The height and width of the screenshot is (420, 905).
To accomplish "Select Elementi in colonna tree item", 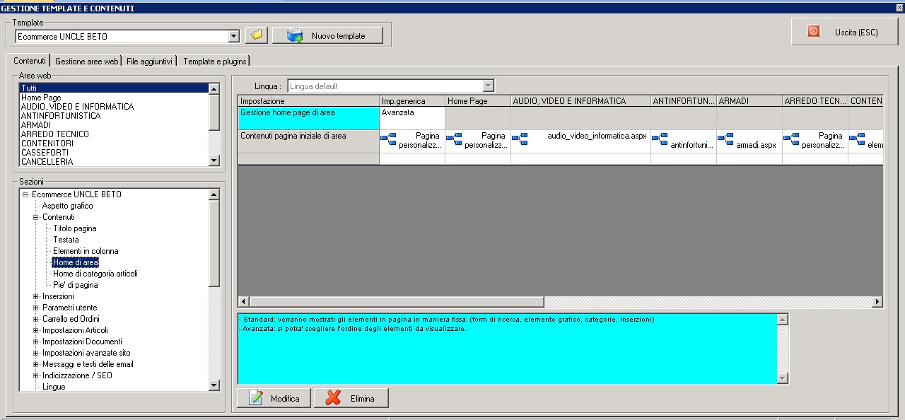I will coord(86,251).
